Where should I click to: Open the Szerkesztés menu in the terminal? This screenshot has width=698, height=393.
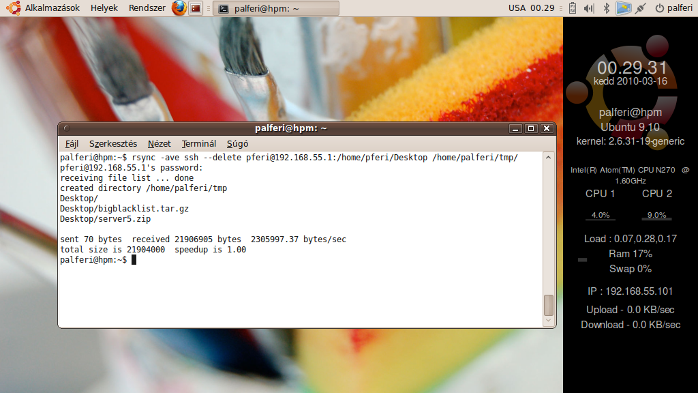113,144
